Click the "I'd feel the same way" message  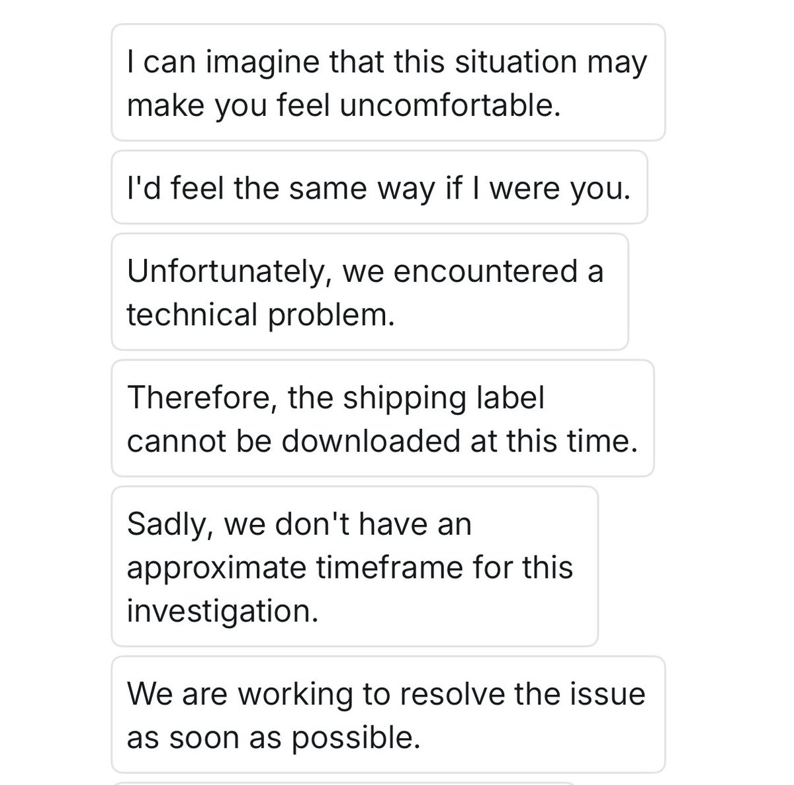379,187
